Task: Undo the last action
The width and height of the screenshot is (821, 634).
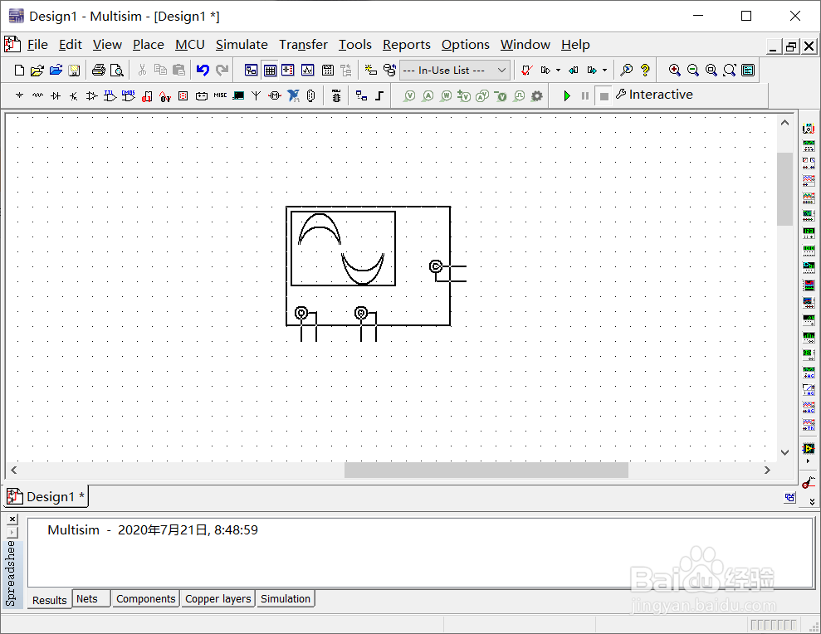Action: tap(203, 71)
